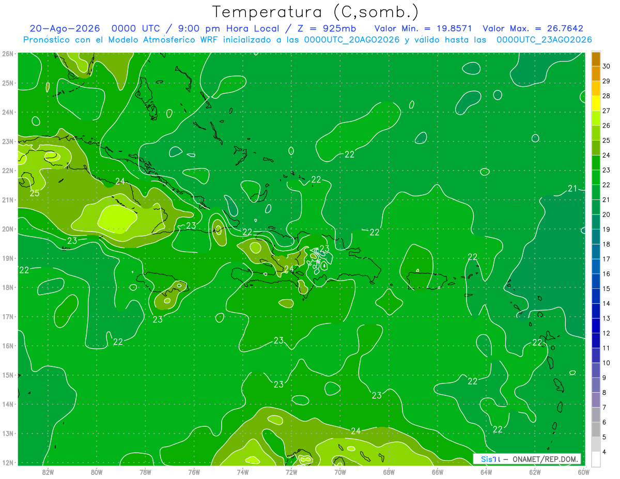Click the 'Temperatura (C,somb.)' chart title
The width and height of the screenshot is (620, 479).
tap(316, 12)
